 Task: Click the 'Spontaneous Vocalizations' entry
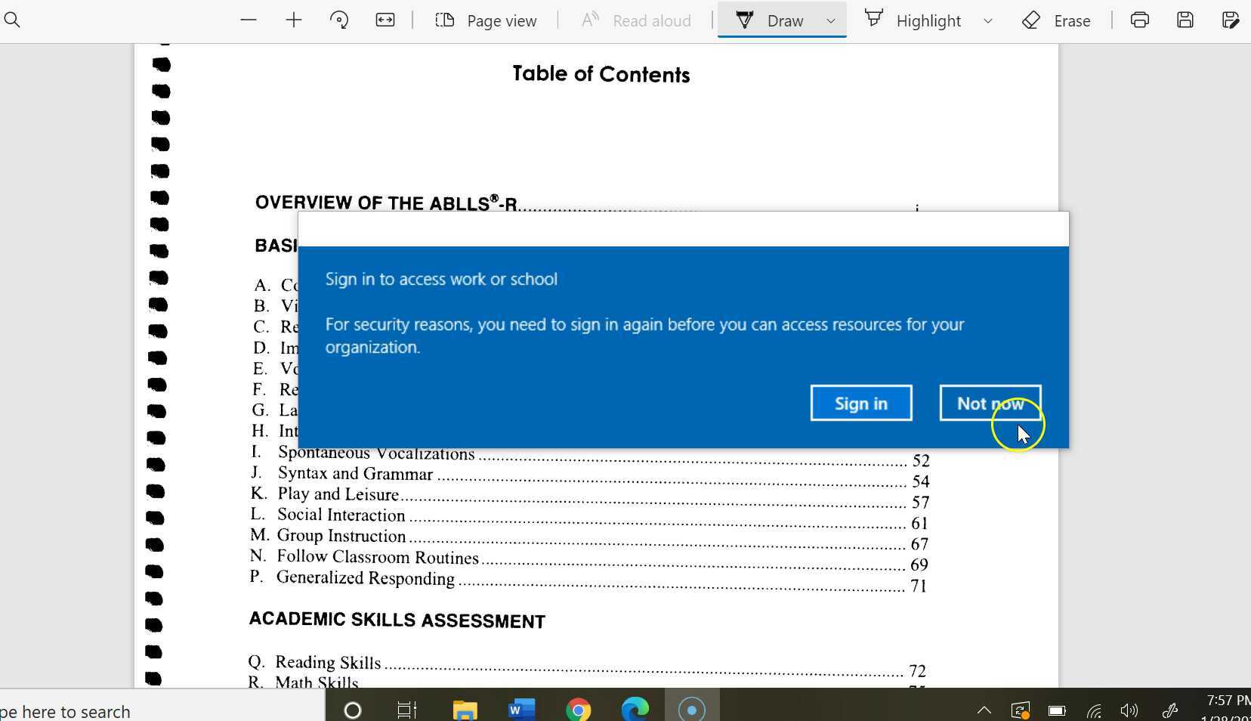[376, 453]
